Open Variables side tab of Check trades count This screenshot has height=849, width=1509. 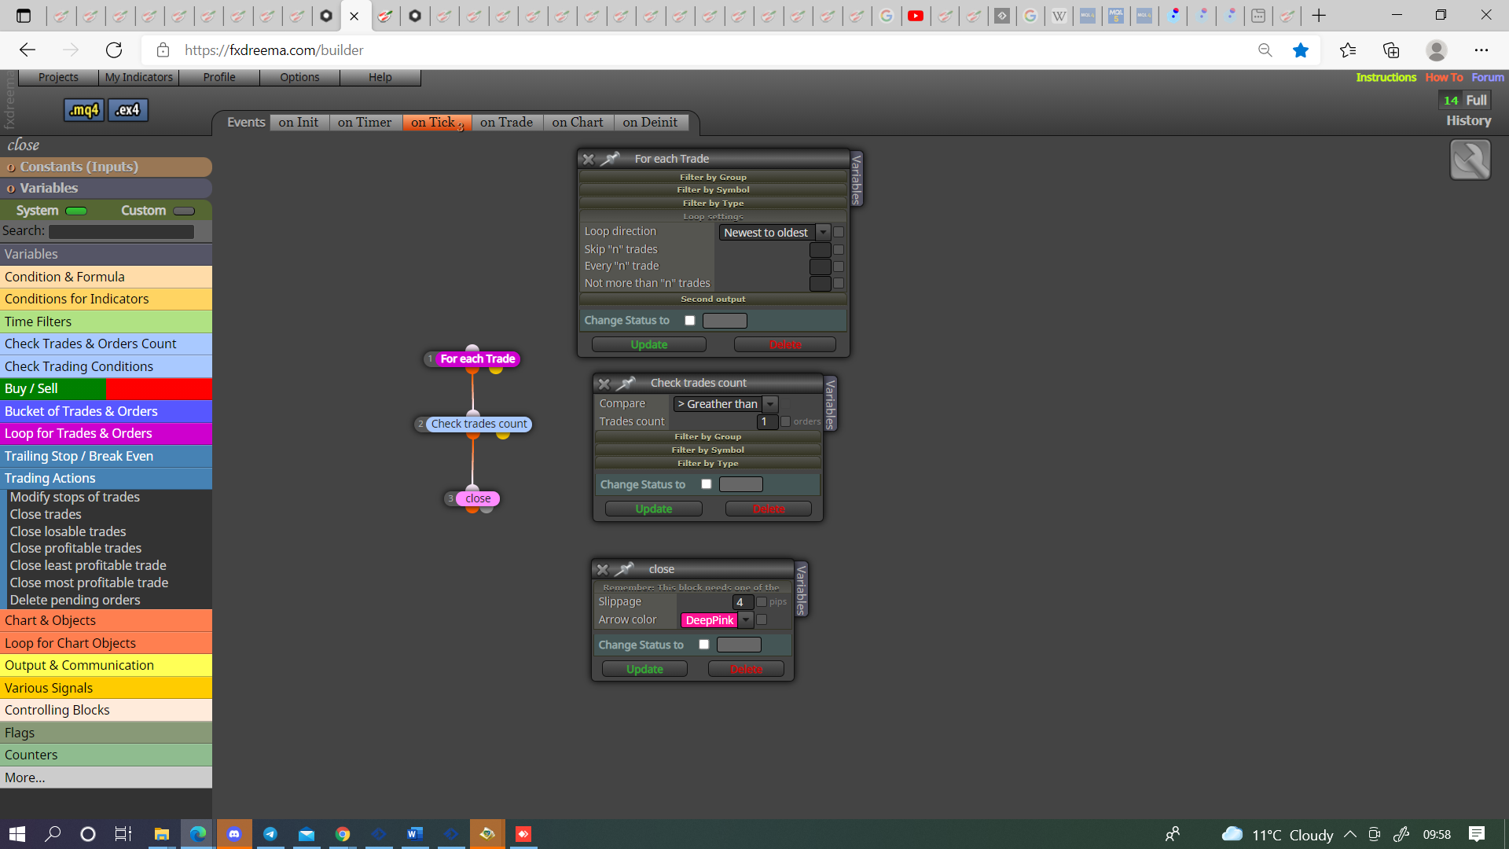click(x=830, y=404)
